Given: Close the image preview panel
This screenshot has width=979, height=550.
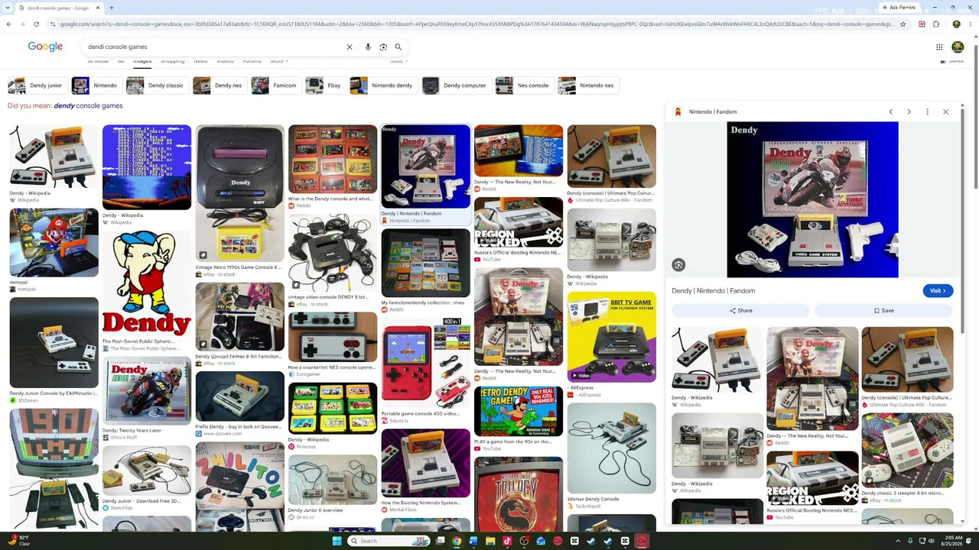Looking at the screenshot, I should [x=945, y=112].
